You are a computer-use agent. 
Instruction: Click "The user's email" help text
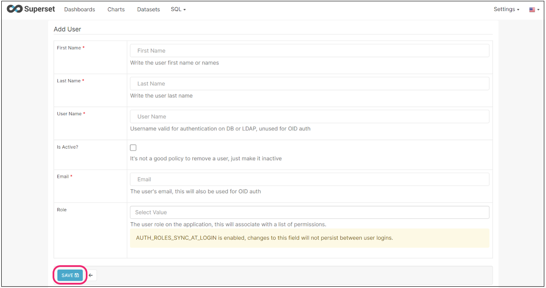(195, 191)
